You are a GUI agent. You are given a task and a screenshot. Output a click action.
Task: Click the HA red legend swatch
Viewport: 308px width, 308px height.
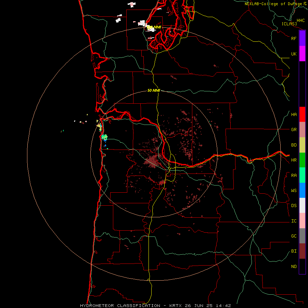coord(302,114)
